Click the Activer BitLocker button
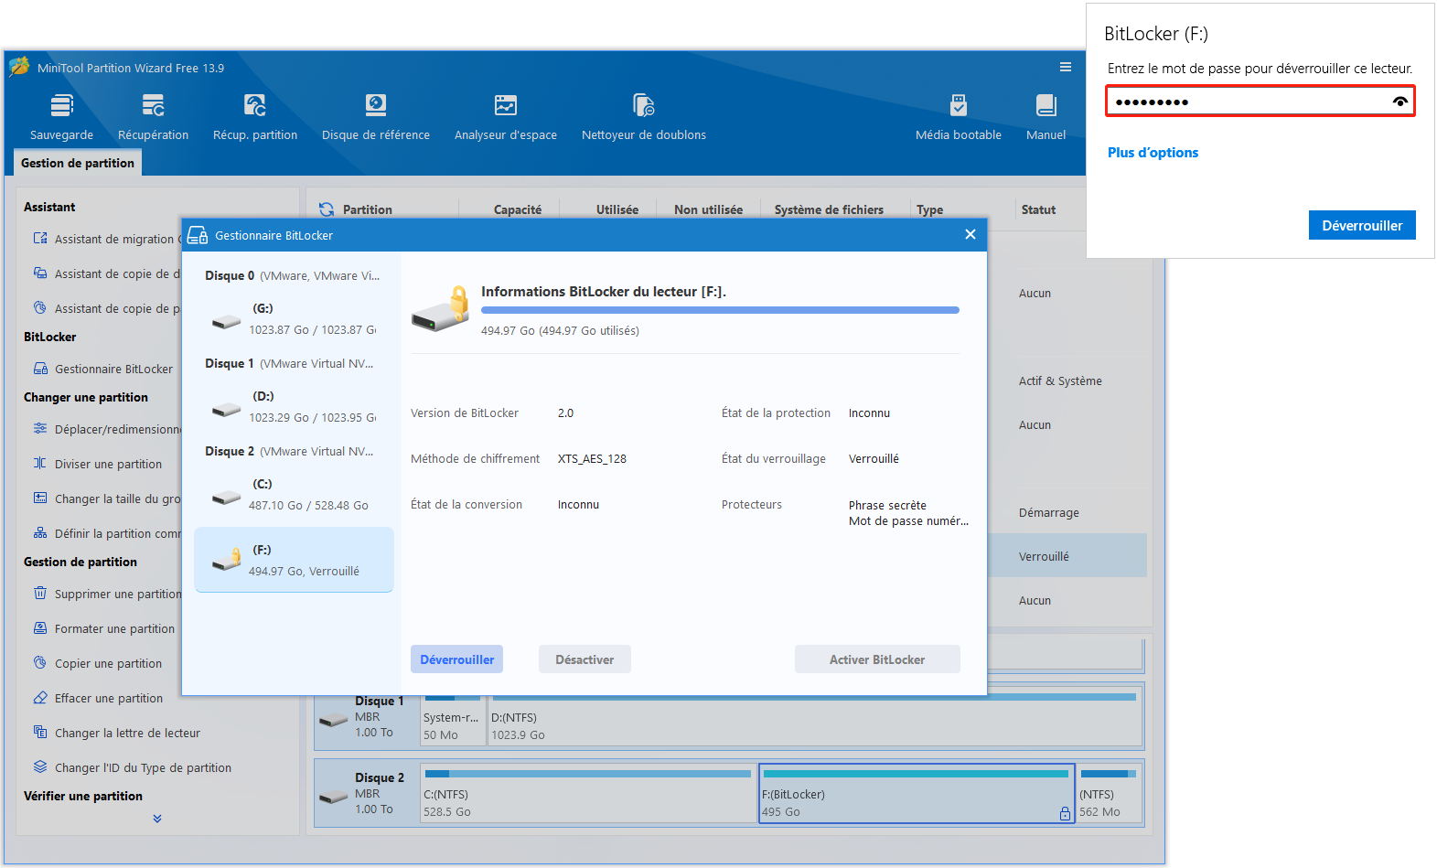Viewport: 1437px width, 868px height. (x=877, y=659)
